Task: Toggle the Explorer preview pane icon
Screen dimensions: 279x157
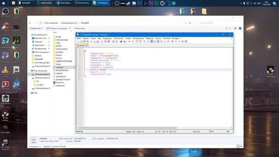Action: [235, 28]
